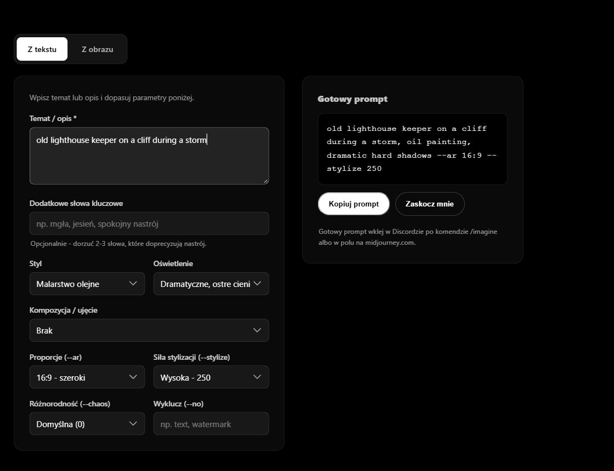The image size is (614, 471).
Task: Click the Siła stylizacji (--stylize) label
Action: pyautogui.click(x=191, y=357)
